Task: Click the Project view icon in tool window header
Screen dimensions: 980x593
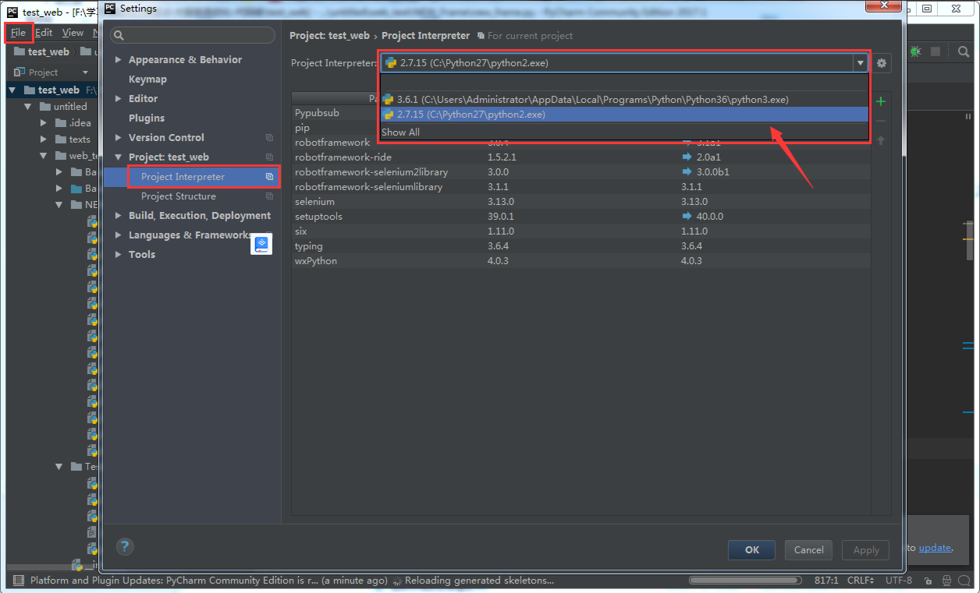Action: (x=20, y=72)
